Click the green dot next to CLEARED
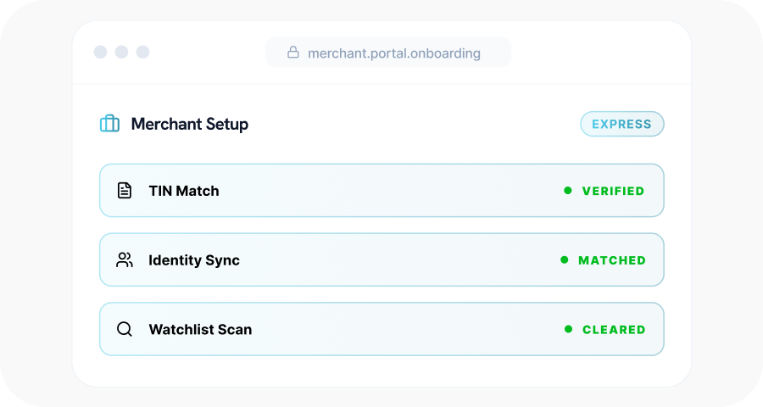This screenshot has height=407, width=763. point(568,329)
